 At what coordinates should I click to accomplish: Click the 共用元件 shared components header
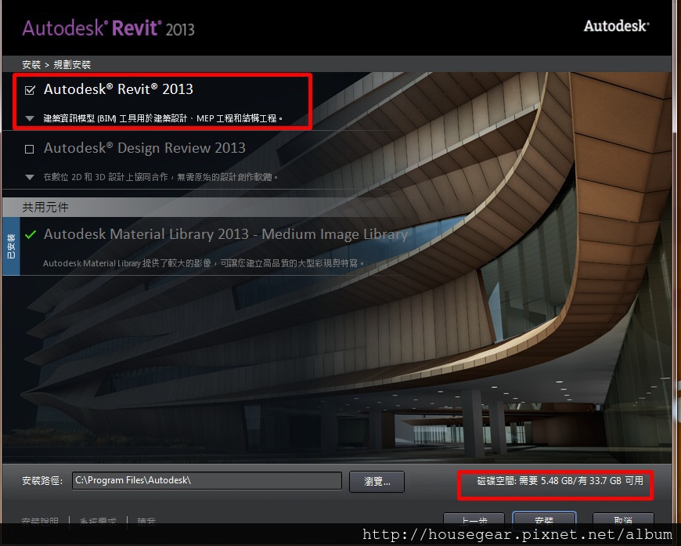[45, 207]
